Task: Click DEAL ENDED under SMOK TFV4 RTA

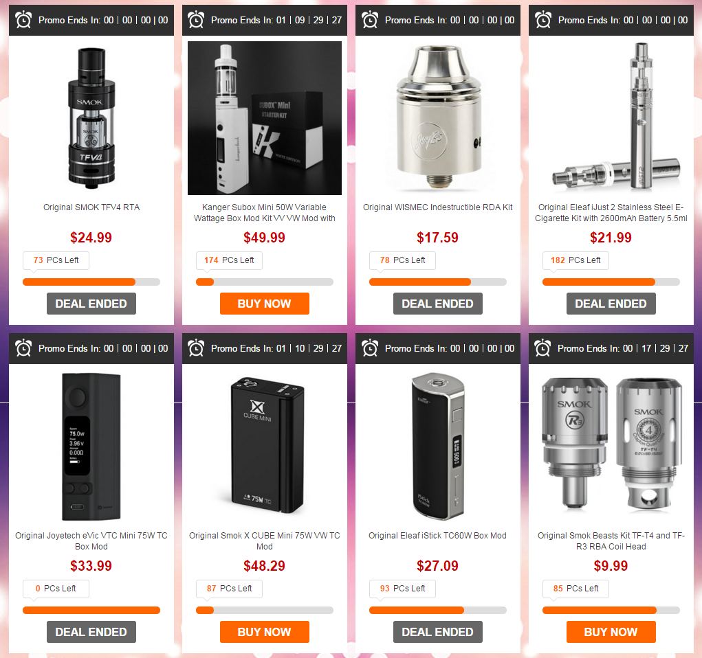Action: click(x=91, y=304)
